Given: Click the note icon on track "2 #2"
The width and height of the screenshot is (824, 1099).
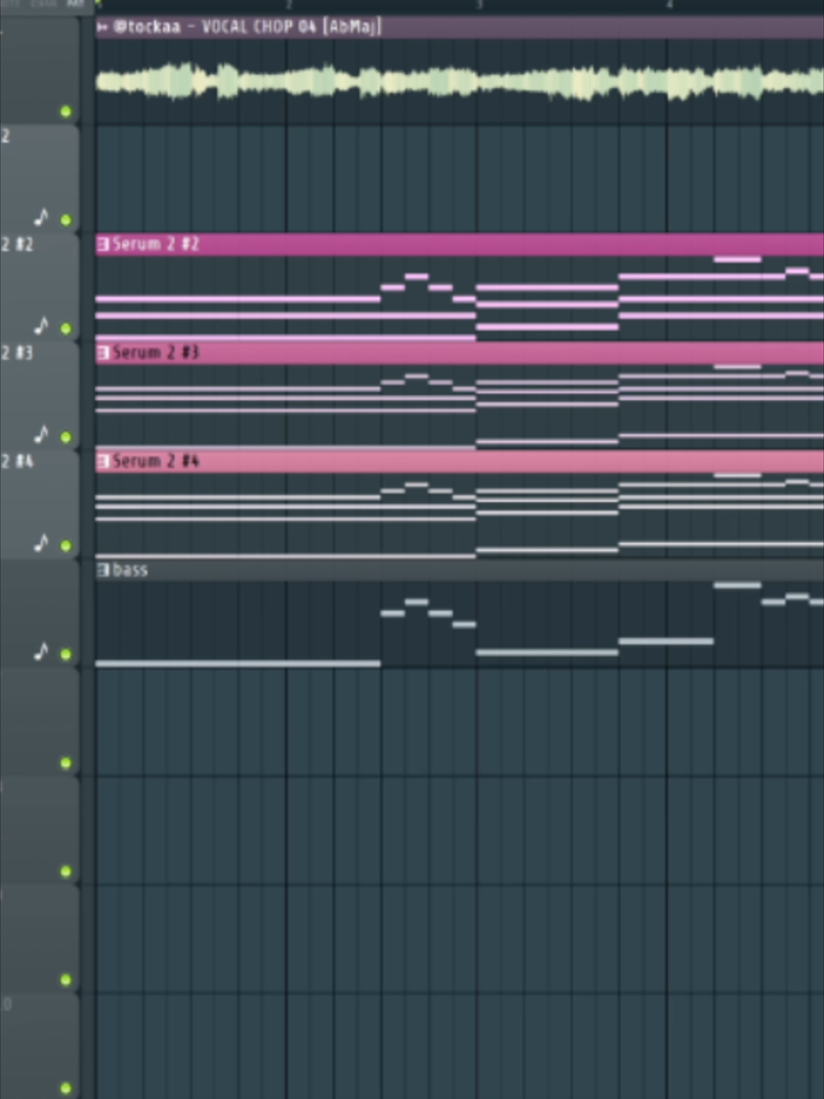Looking at the screenshot, I should (x=41, y=326).
